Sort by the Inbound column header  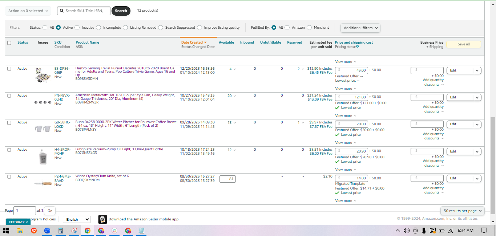coord(247,42)
